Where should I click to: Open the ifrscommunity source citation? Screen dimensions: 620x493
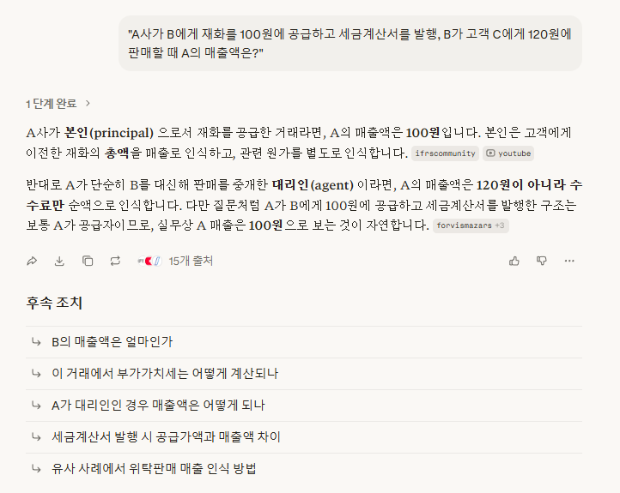click(x=444, y=153)
